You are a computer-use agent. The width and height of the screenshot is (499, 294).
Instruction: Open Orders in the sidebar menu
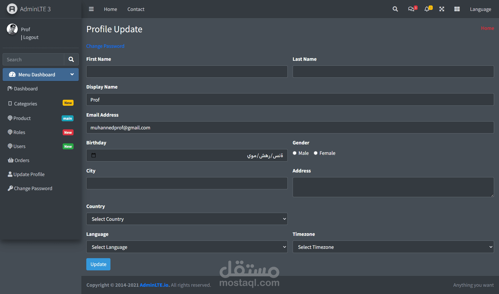22,160
